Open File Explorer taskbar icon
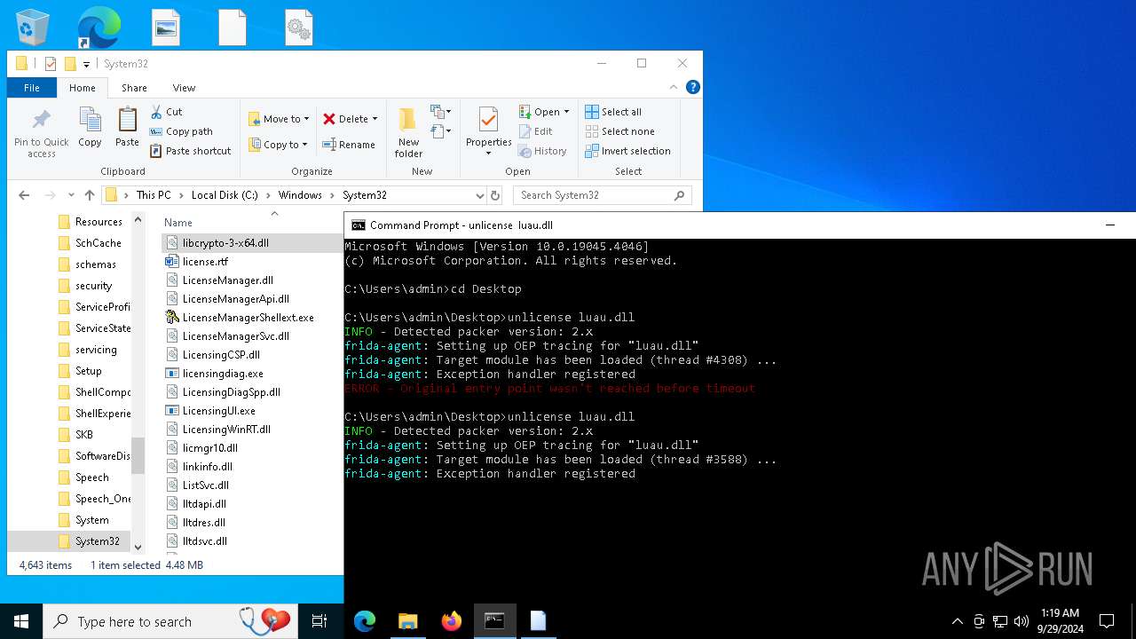1136x639 pixels. click(408, 621)
